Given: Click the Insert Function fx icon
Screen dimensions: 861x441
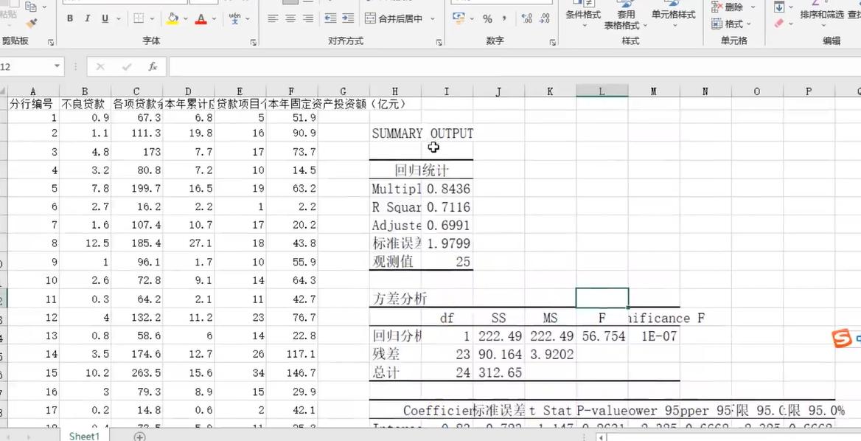Looking at the screenshot, I should [153, 66].
